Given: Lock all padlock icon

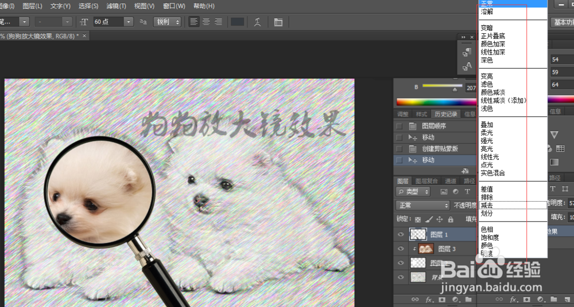Looking at the screenshot, I should (450, 219).
